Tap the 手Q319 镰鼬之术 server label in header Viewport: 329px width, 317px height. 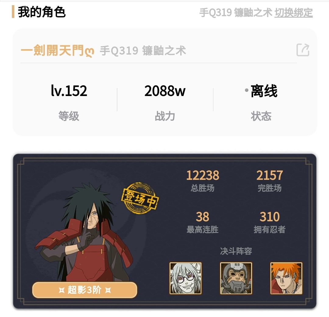[x=235, y=12]
